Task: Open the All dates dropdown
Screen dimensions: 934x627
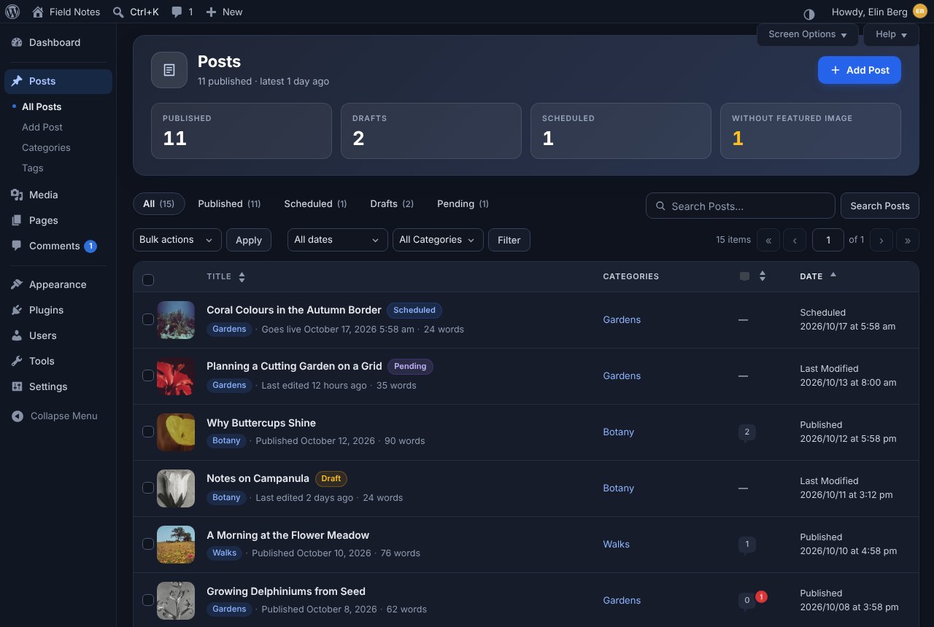Action: tap(338, 240)
